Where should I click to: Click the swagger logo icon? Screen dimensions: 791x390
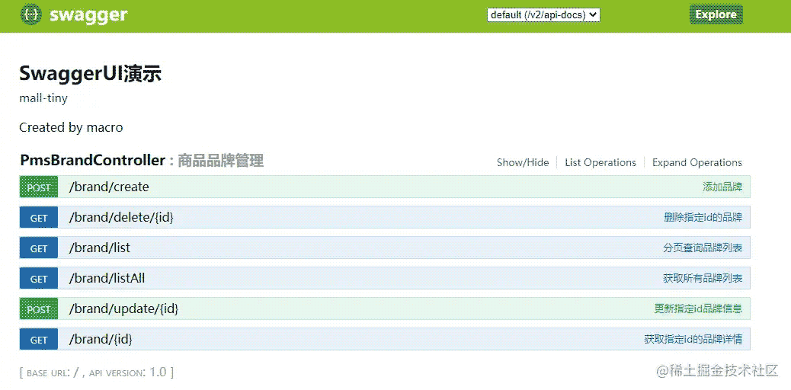[31, 14]
